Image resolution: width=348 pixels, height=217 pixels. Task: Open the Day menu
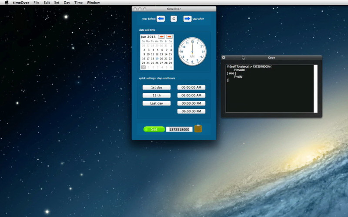point(67,3)
